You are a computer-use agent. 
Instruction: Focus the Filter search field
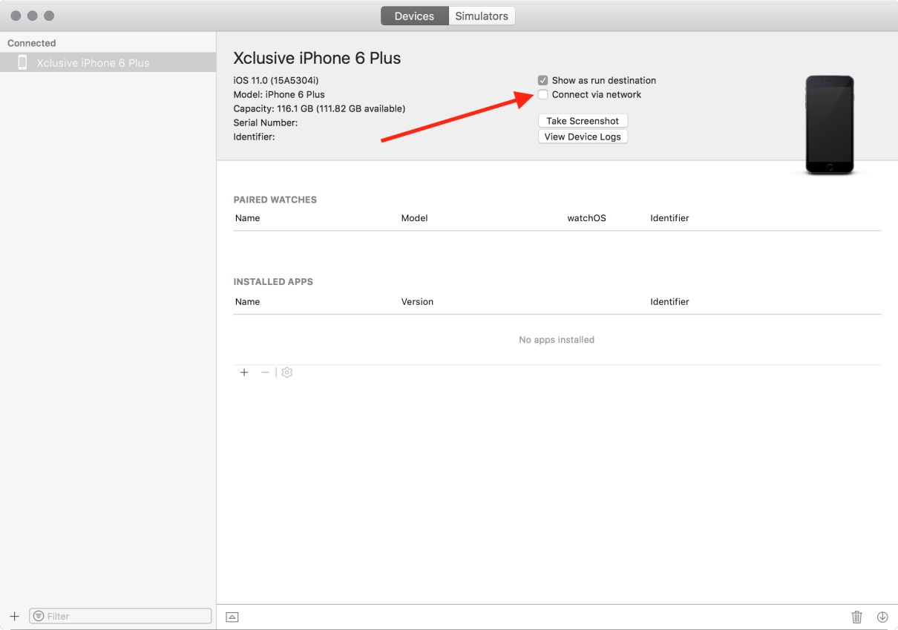[x=120, y=616]
